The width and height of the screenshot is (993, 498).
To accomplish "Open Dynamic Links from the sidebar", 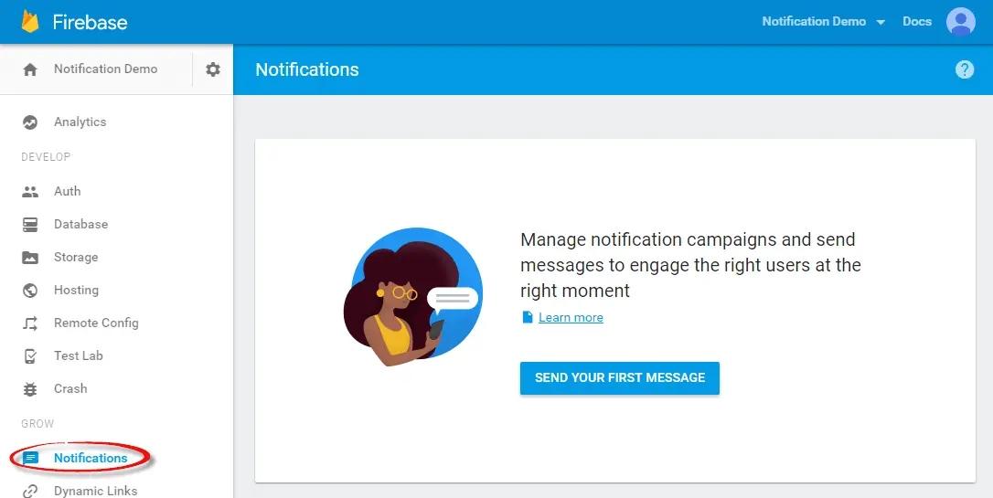I will tap(95, 491).
